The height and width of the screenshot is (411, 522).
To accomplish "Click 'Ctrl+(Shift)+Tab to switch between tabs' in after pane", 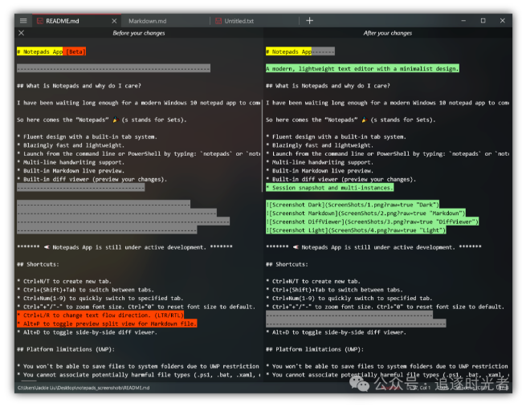I will point(335,290).
